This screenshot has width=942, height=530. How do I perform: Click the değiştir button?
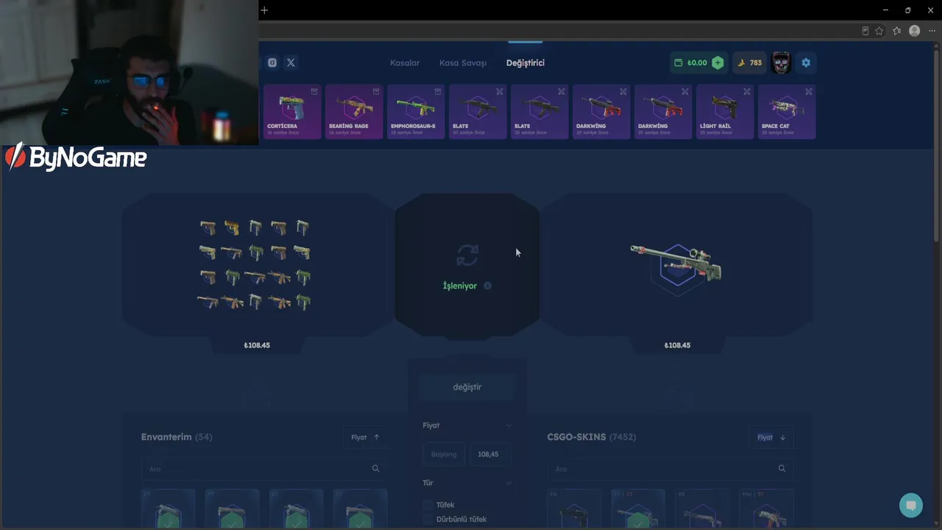[x=467, y=387]
